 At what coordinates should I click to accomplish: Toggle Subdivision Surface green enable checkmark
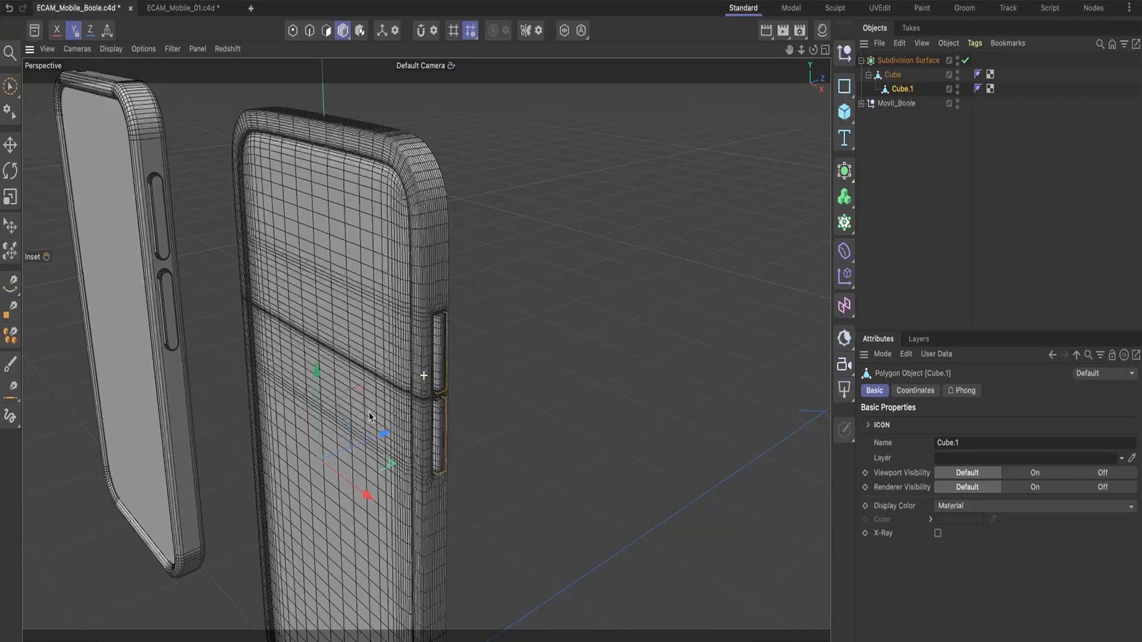[965, 60]
